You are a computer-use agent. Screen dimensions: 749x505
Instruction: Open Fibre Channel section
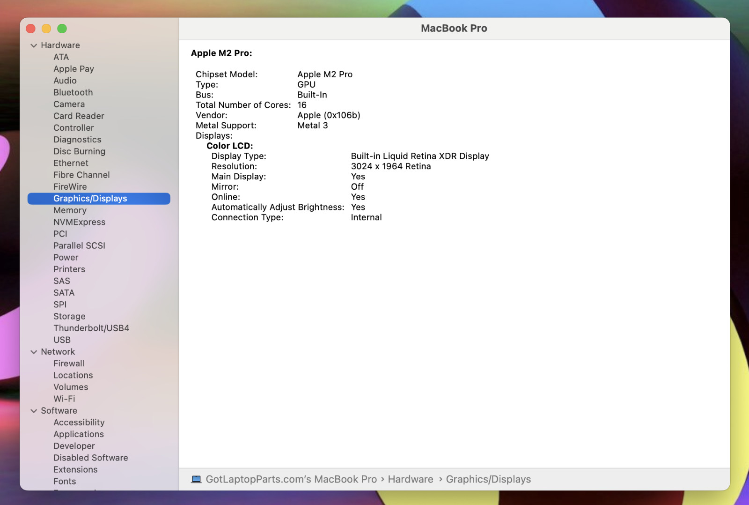(x=81, y=175)
